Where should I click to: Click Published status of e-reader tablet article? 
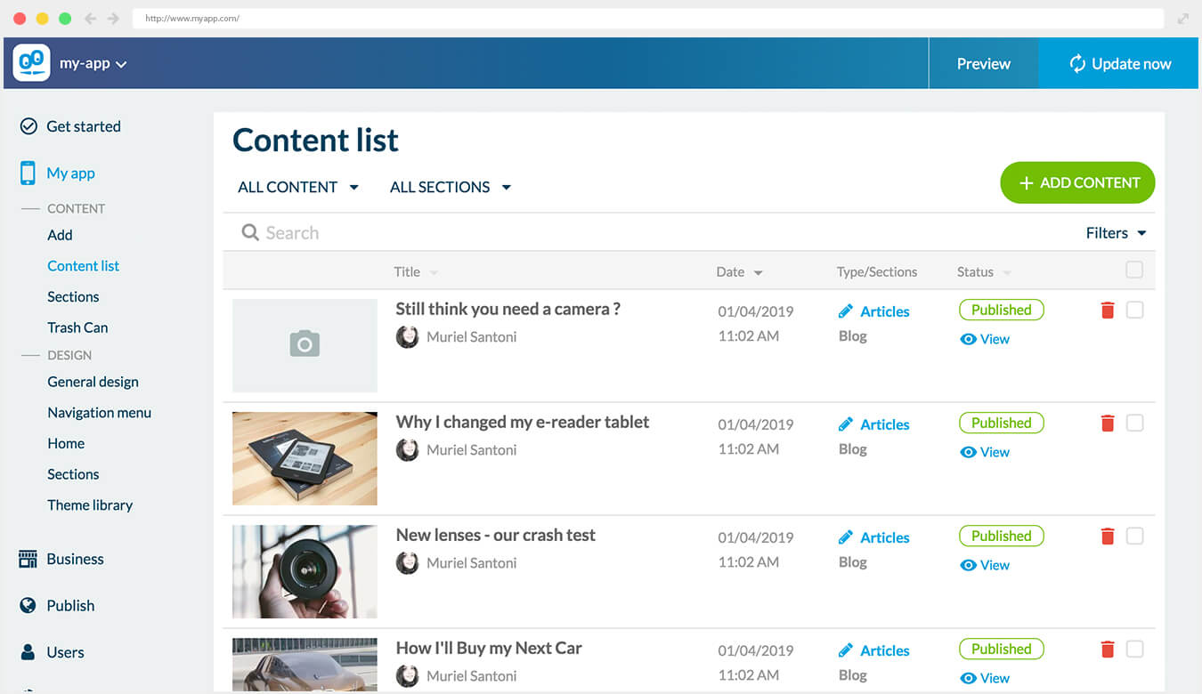(x=1001, y=423)
